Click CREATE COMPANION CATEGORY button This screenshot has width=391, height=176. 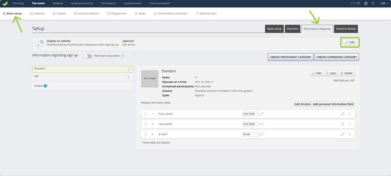337,57
